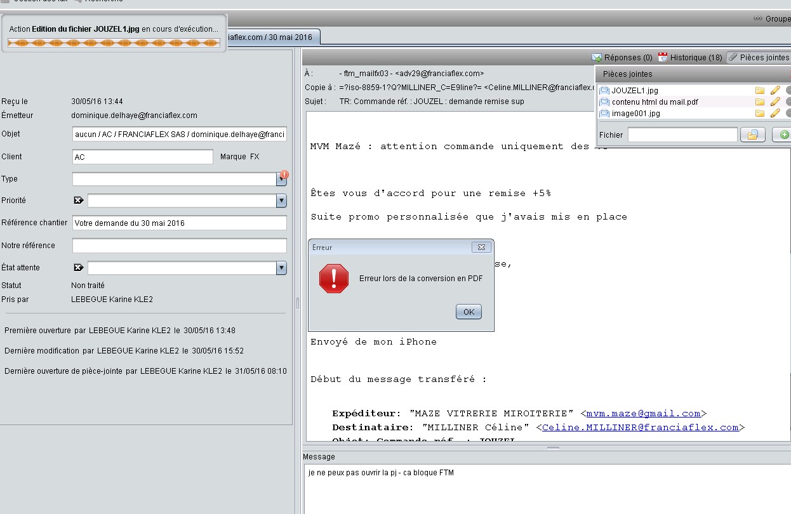The height and width of the screenshot is (514, 791).
Task: Click pencil edit icon for contenu html du mail.pdf
Action: click(775, 102)
